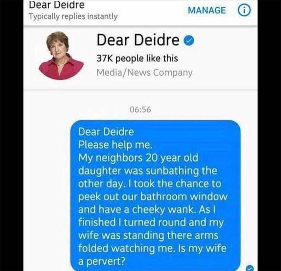Click 'peek out our bathroom window' line

(x=153, y=197)
